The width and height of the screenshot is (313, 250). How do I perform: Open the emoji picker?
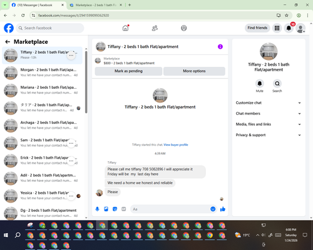tap(213, 209)
